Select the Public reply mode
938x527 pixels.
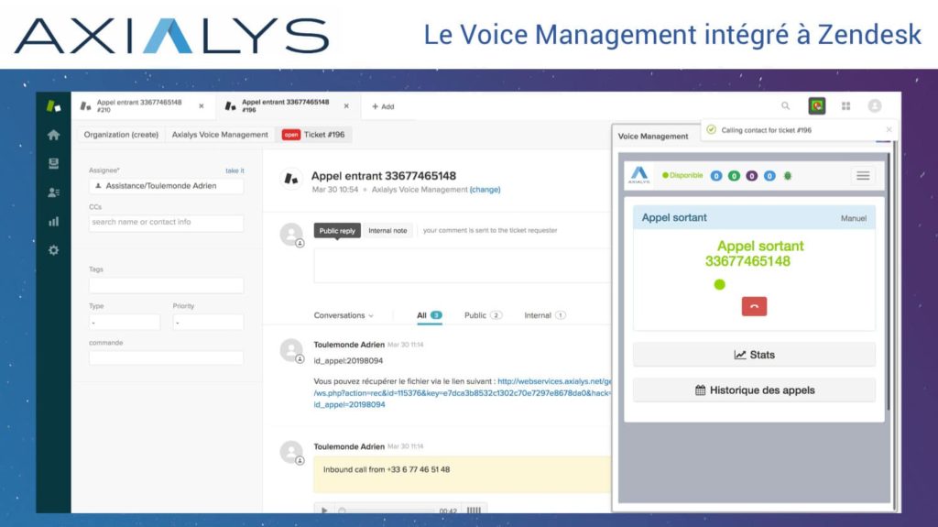coord(337,231)
